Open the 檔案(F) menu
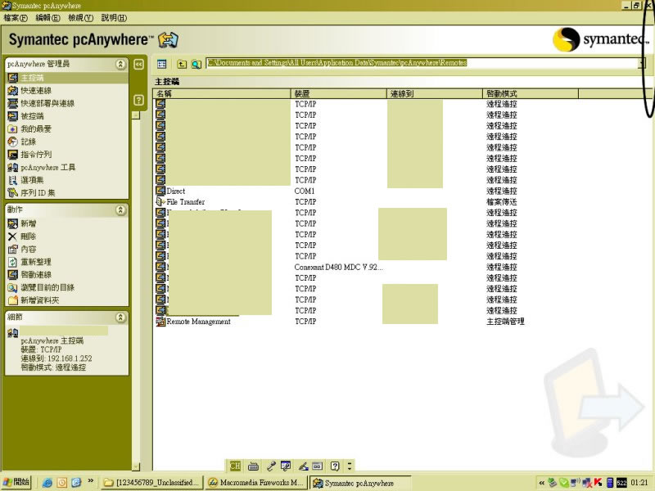Image resolution: width=655 pixels, height=491 pixels. click(16, 18)
